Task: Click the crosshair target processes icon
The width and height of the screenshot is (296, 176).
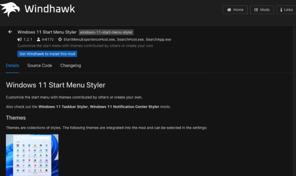Action: (x=60, y=39)
